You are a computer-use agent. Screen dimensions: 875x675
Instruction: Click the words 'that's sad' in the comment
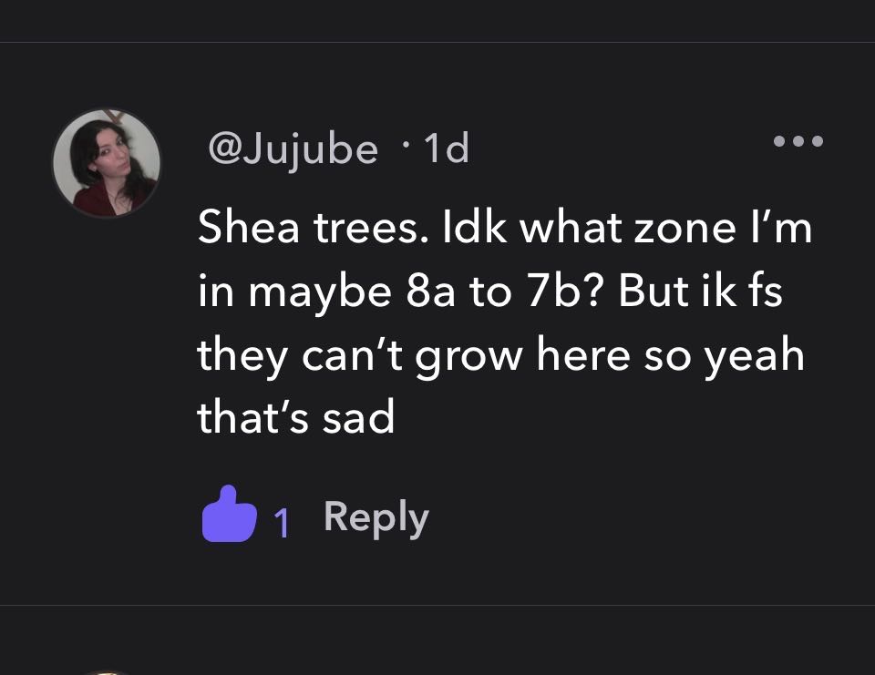tap(295, 416)
